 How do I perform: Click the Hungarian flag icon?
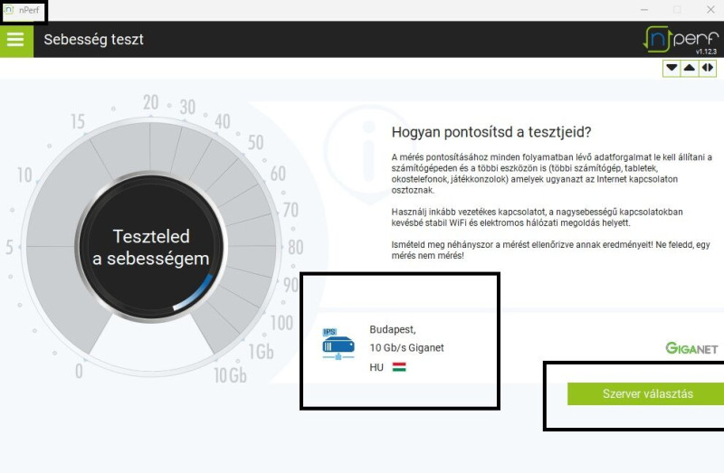(399, 367)
